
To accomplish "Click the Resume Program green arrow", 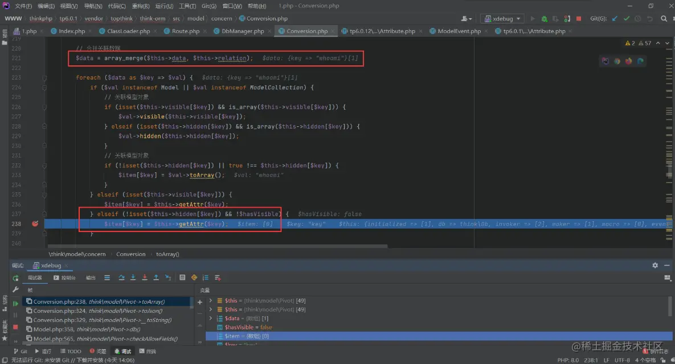I will [15, 304].
